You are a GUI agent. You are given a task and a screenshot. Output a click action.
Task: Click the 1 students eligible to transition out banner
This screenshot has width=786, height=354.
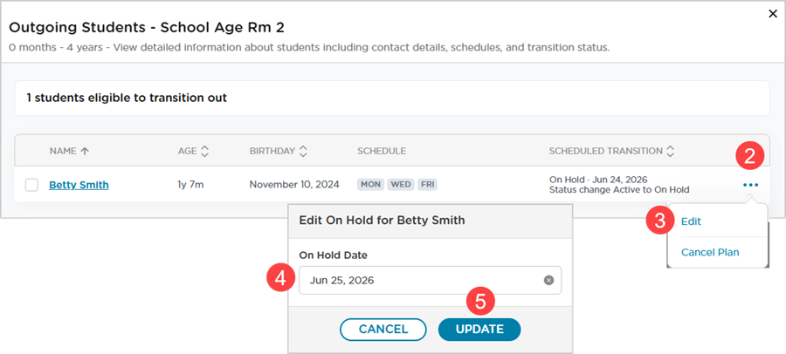coord(392,99)
